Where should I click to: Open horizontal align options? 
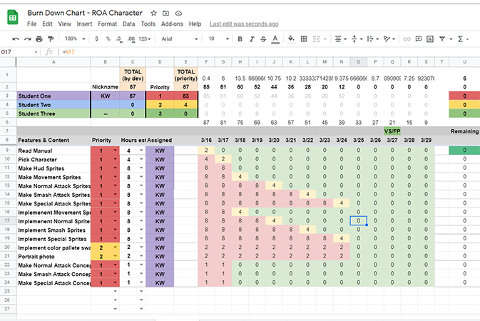(x=340, y=39)
